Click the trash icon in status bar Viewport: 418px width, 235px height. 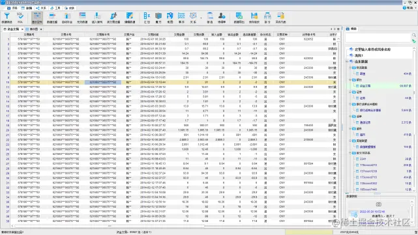pyautogui.click(x=415, y=232)
